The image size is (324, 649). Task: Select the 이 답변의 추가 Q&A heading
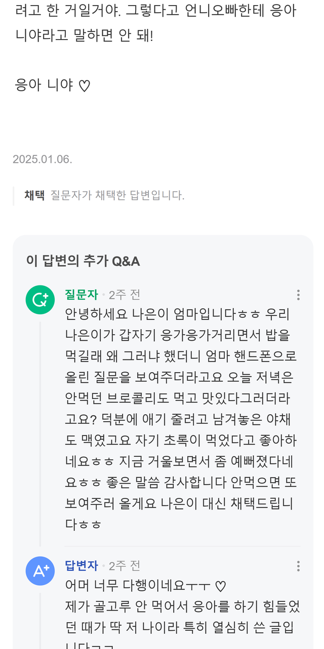click(x=83, y=261)
